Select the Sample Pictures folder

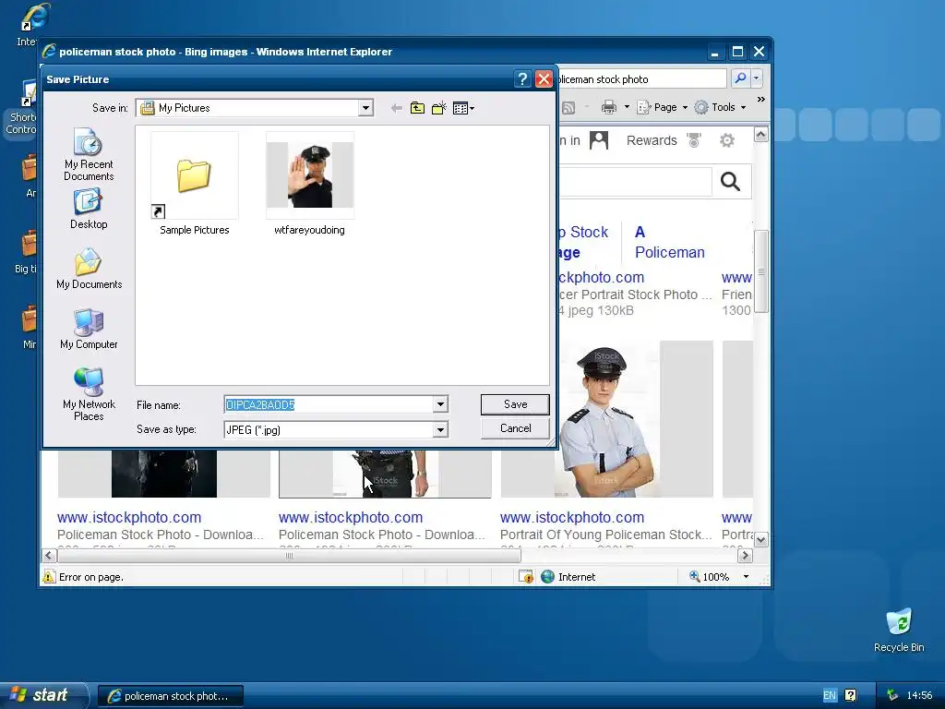click(x=194, y=184)
